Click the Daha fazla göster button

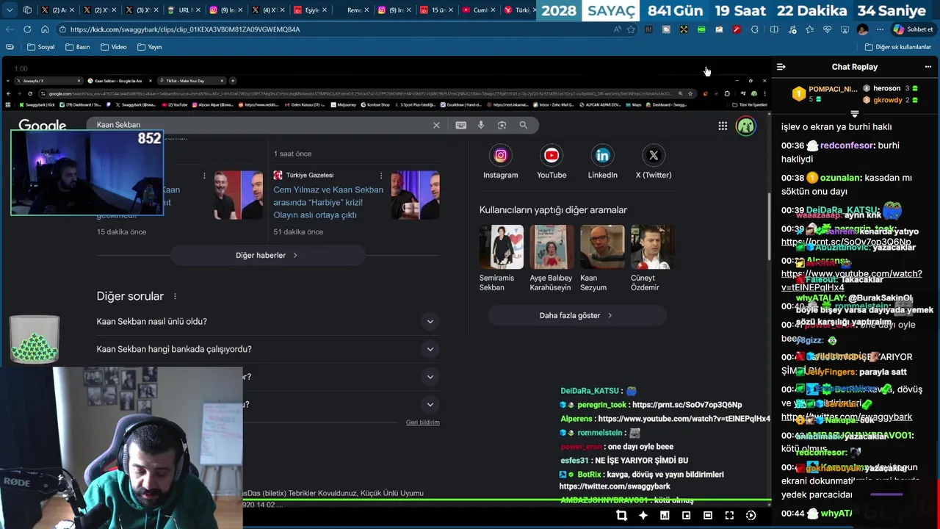pos(576,315)
